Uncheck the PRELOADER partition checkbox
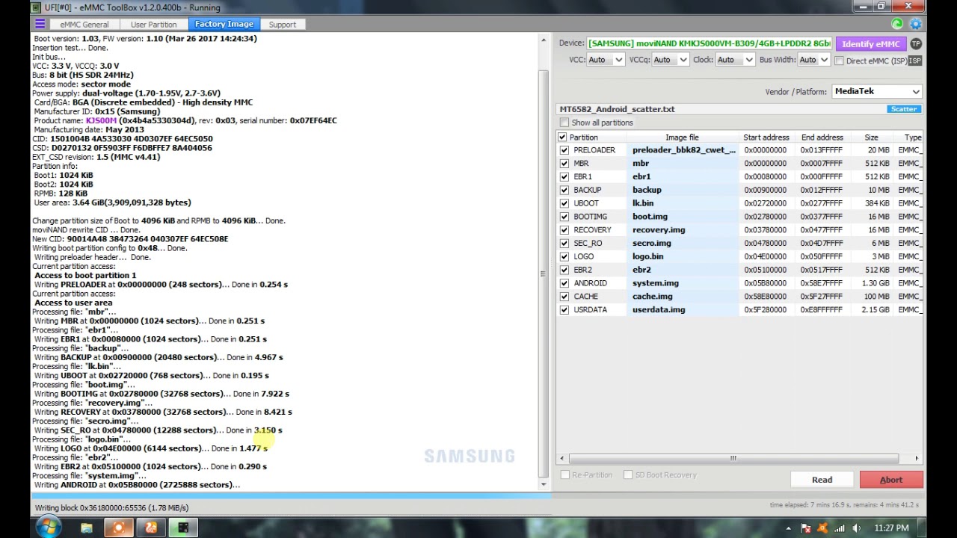957x538 pixels. [x=564, y=150]
